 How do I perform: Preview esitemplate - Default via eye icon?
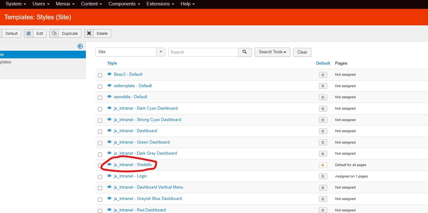[x=109, y=86]
